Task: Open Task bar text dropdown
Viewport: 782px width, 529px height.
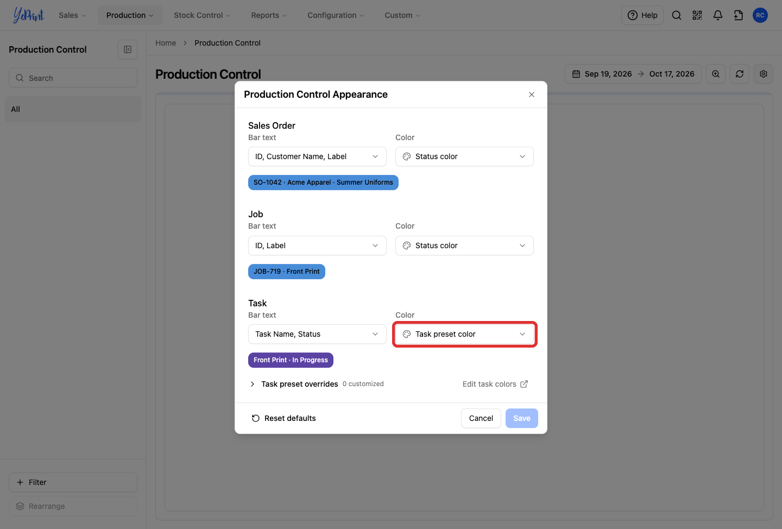Action: pos(317,334)
